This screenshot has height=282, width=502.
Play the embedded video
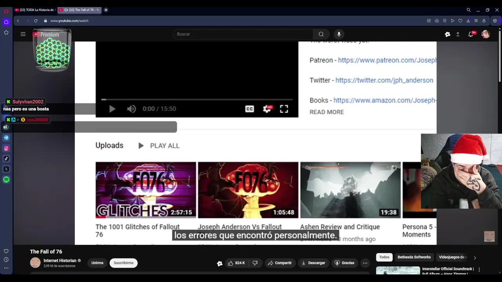[x=112, y=109]
